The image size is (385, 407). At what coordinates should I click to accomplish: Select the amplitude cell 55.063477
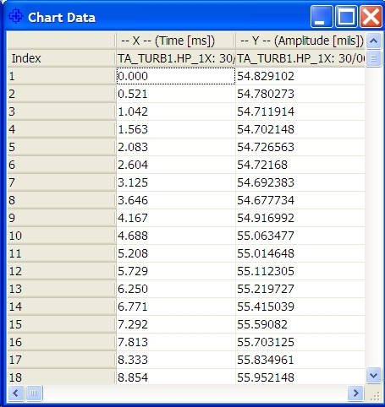pos(300,236)
